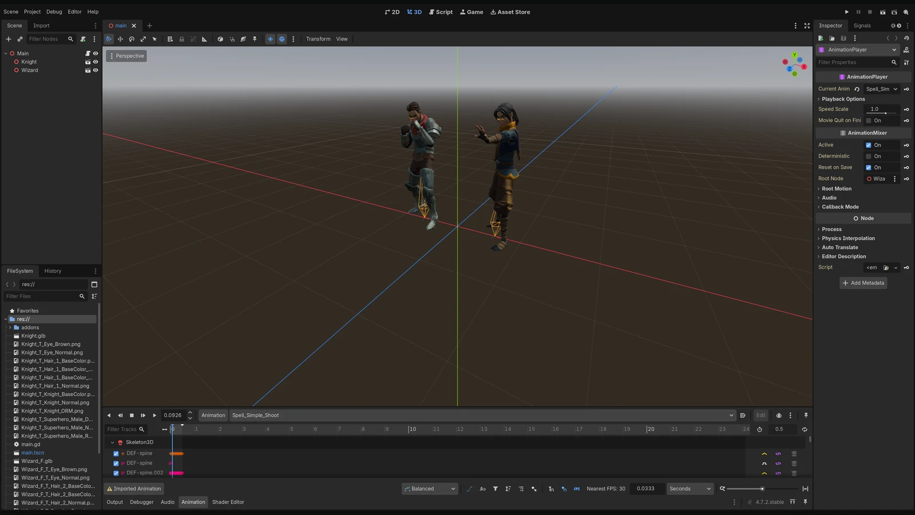Stop animation playback
This screenshot has height=515, width=915.
[x=132, y=415]
